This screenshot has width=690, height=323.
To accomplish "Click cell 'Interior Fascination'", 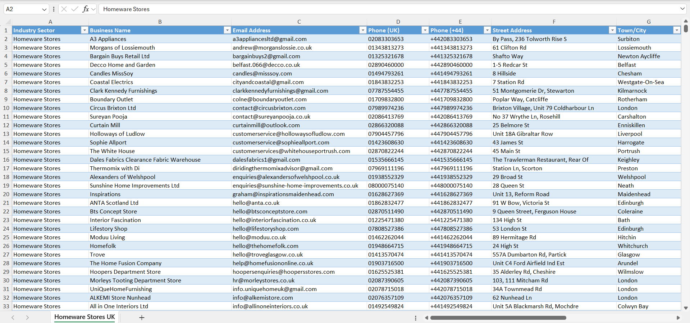I will [160, 220].
